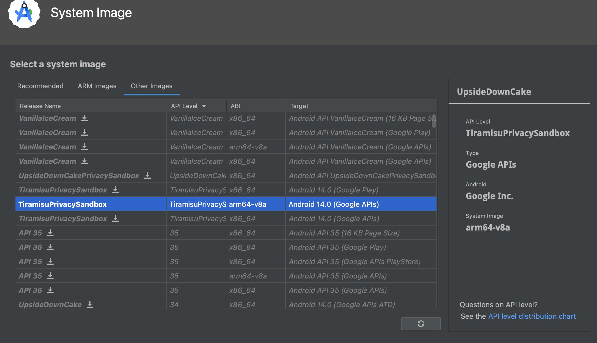Open the ARM Images tab
The image size is (597, 343).
click(97, 86)
